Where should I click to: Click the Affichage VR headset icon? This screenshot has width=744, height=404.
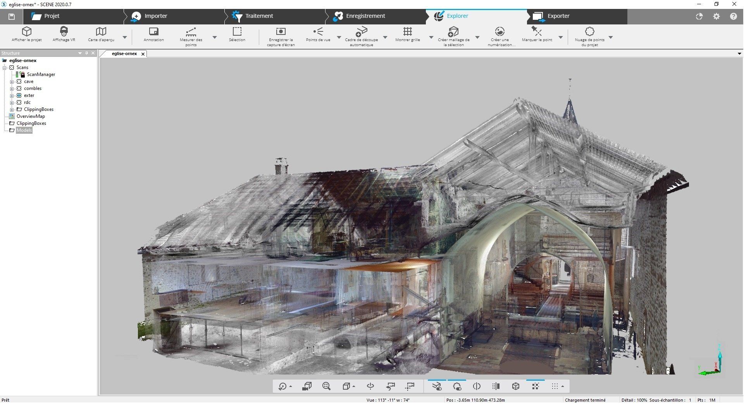[64, 32]
